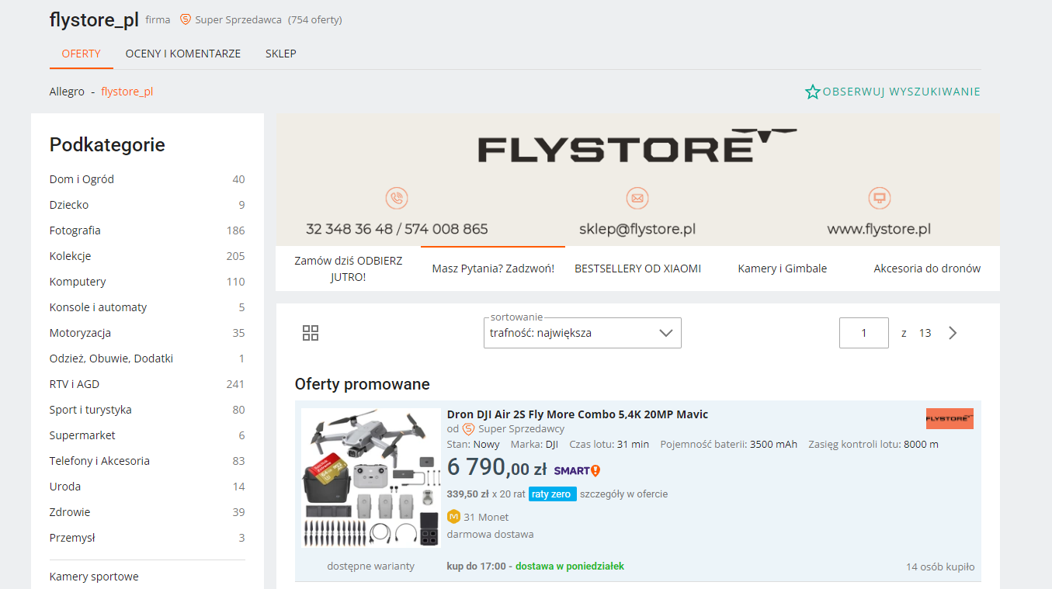Open the SKLEP tab
Screen dimensions: 1052x589
[x=280, y=53]
